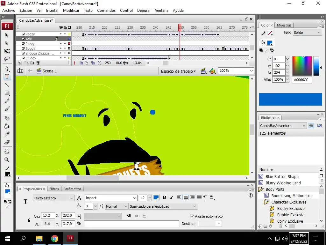Click the Insert Layer icon below layers
326x245 pixels.
tap(20, 63)
